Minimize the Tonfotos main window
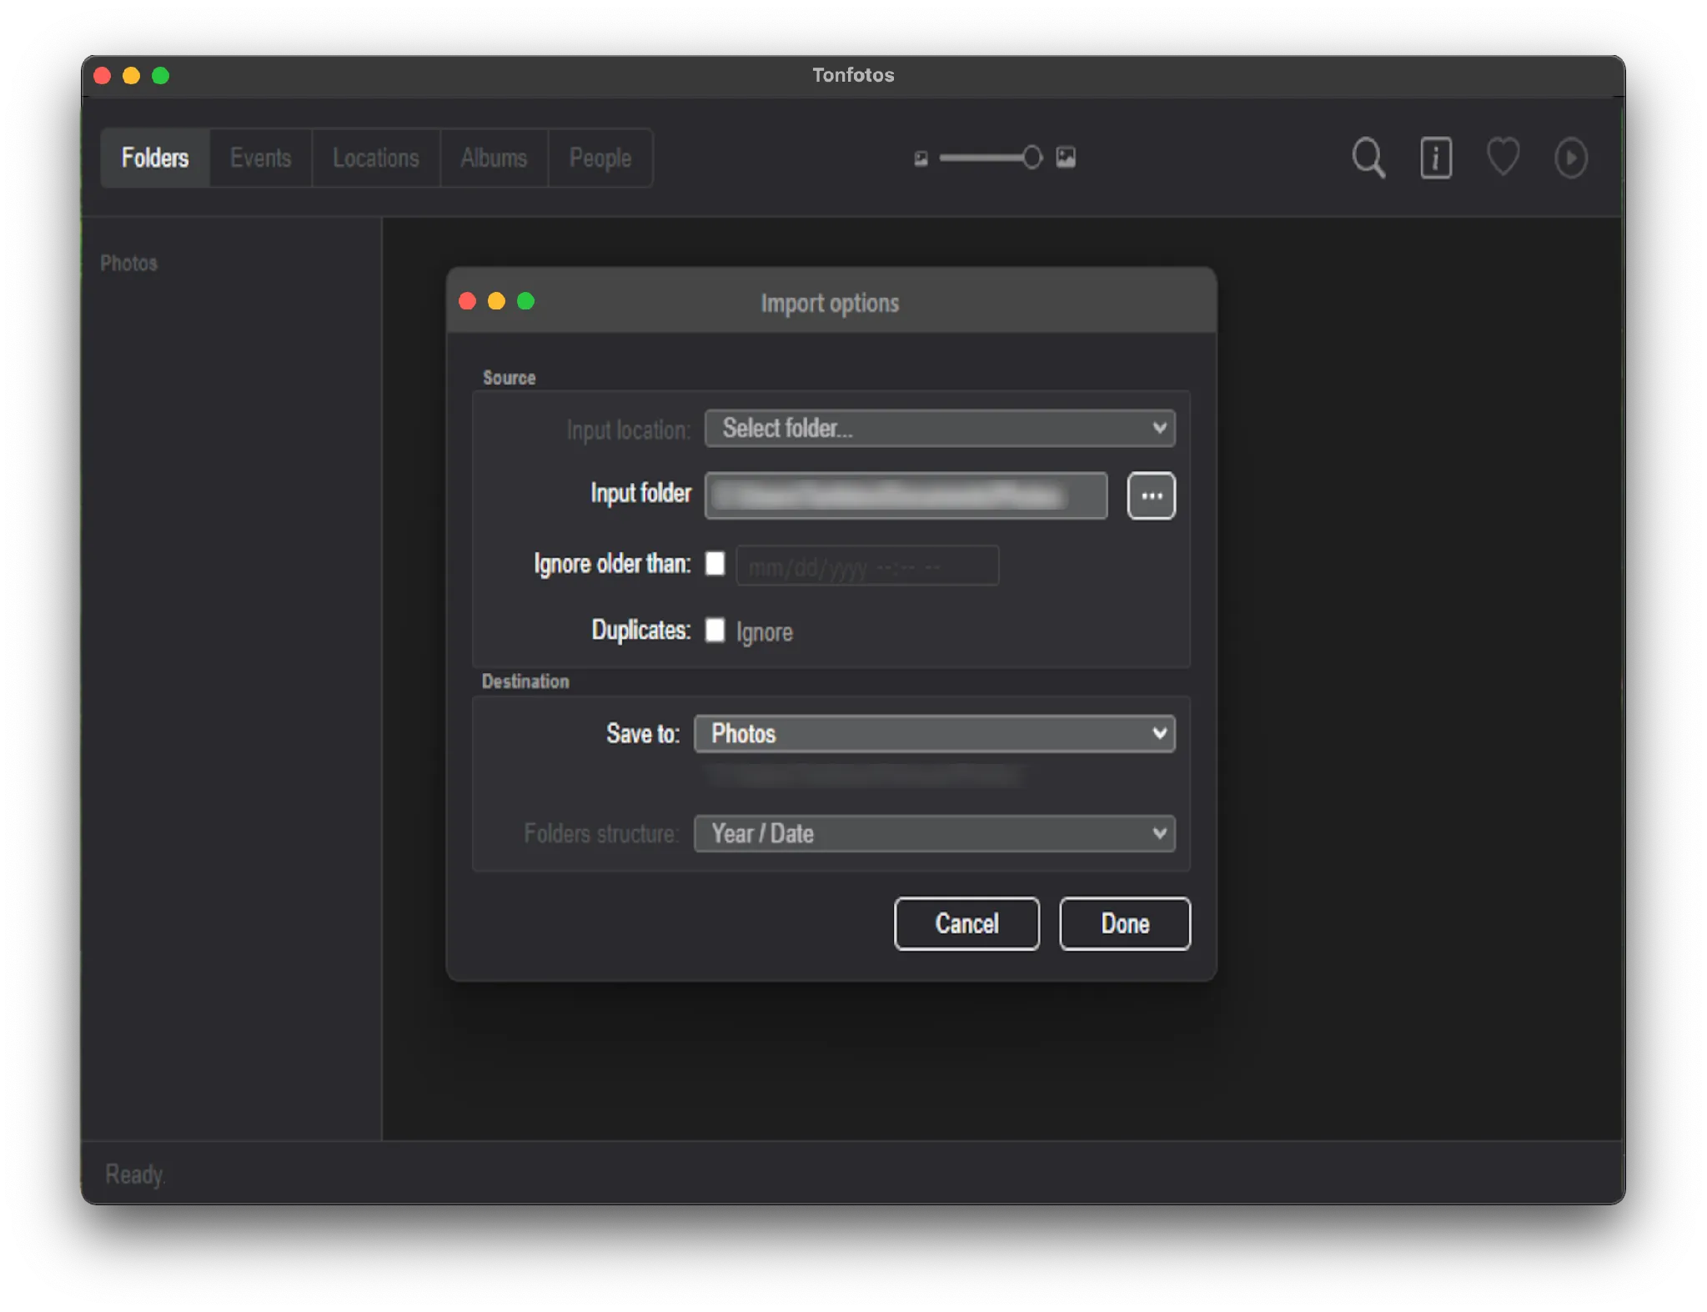 coord(131,76)
